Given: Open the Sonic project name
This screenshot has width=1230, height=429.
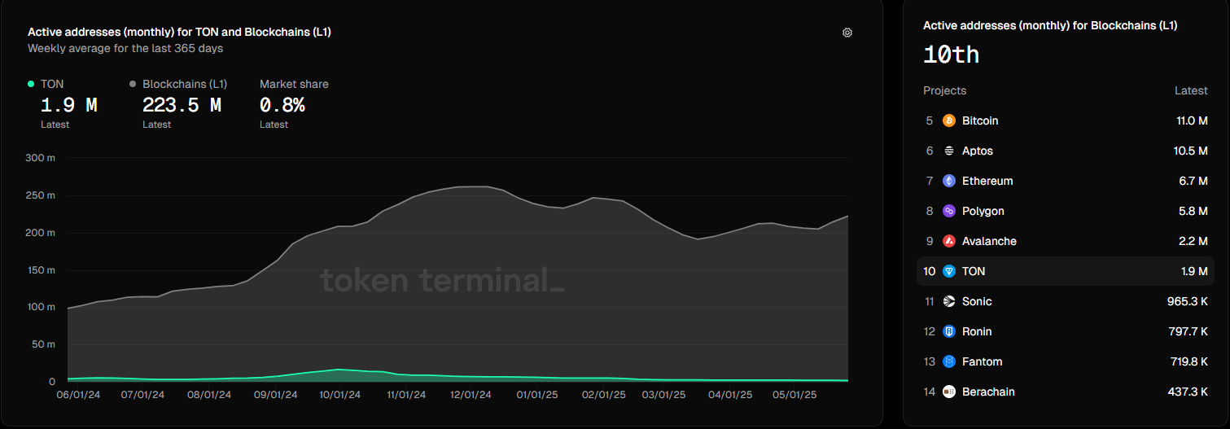Looking at the screenshot, I should click(977, 301).
